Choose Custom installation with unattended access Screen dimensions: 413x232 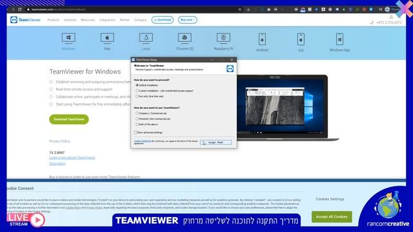(x=137, y=91)
